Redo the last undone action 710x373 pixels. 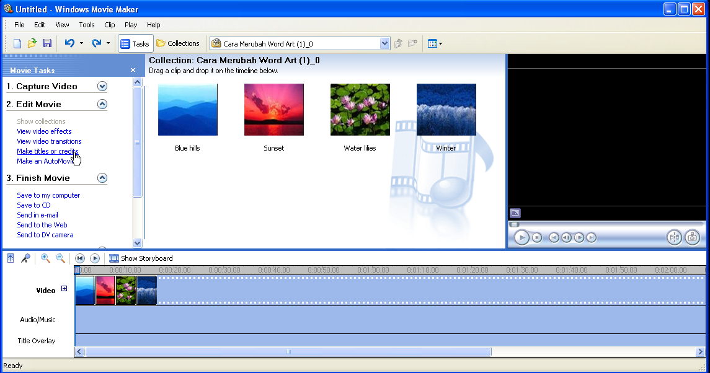[97, 43]
